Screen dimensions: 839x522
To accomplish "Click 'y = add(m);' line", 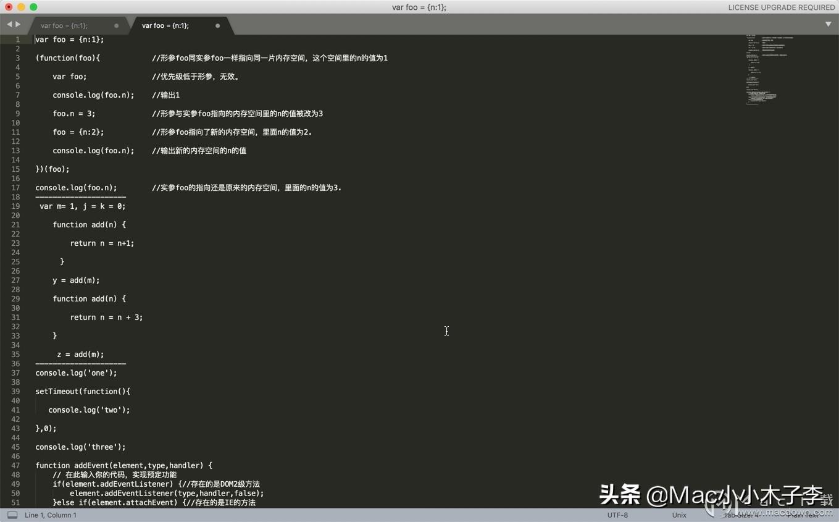I will click(76, 280).
